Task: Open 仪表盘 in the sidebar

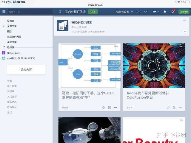Action: coord(11,21)
